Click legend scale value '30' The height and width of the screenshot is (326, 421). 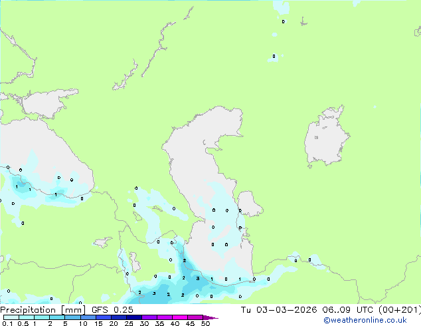[145, 323]
